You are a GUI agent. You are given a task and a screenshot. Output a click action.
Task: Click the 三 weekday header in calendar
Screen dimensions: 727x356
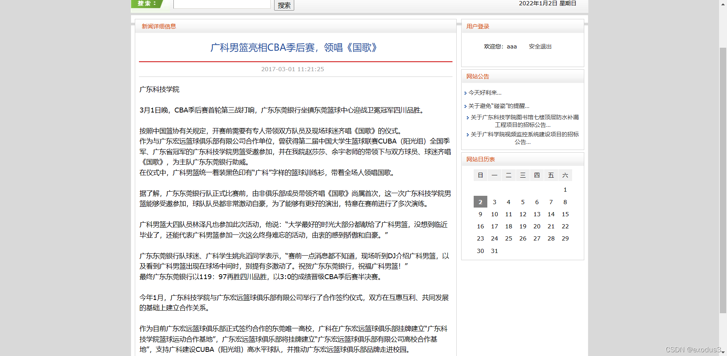pyautogui.click(x=523, y=175)
